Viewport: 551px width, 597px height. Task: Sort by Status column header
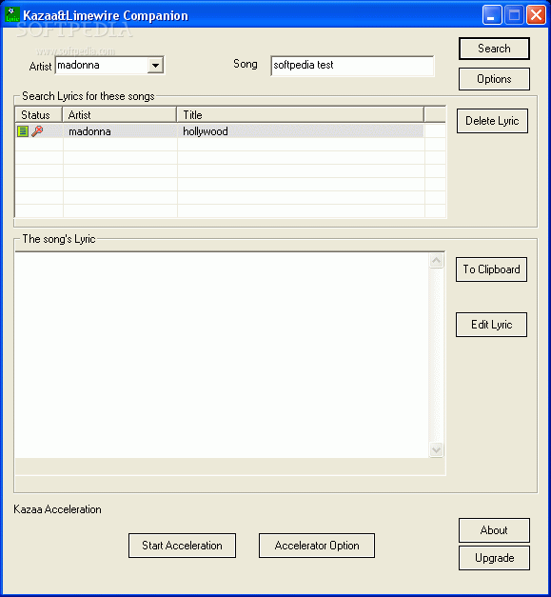[38, 114]
